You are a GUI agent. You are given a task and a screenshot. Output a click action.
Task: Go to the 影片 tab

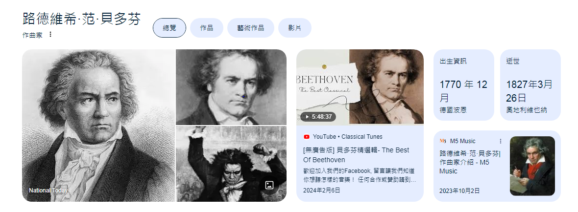tap(294, 28)
